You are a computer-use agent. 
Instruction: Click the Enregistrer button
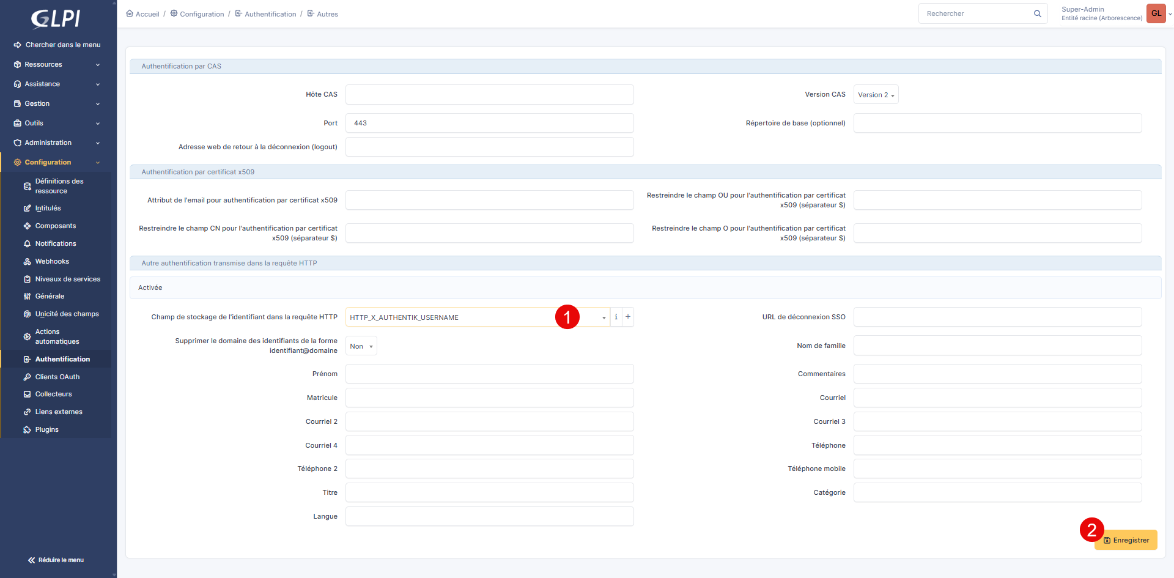pyautogui.click(x=1126, y=540)
